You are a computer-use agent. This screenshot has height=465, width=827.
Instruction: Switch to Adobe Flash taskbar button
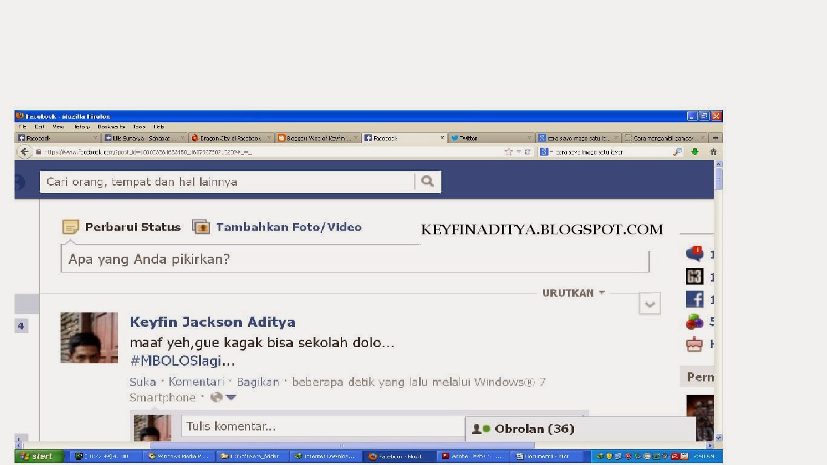472,457
